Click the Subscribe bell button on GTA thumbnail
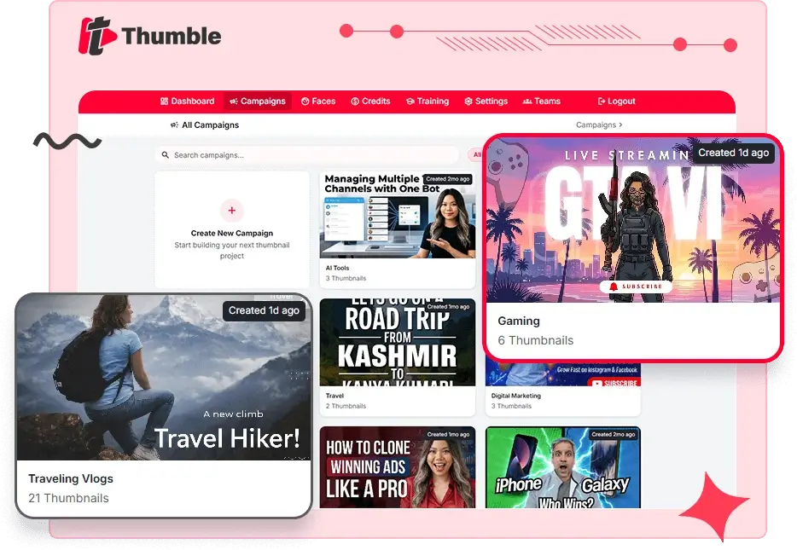The image size is (797, 550). 636,287
